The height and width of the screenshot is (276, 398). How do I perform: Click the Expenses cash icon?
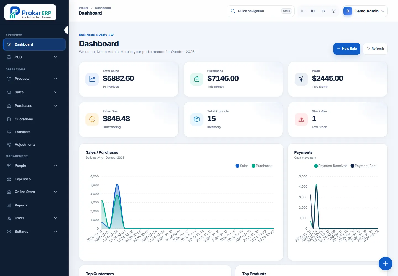[x=9, y=179]
